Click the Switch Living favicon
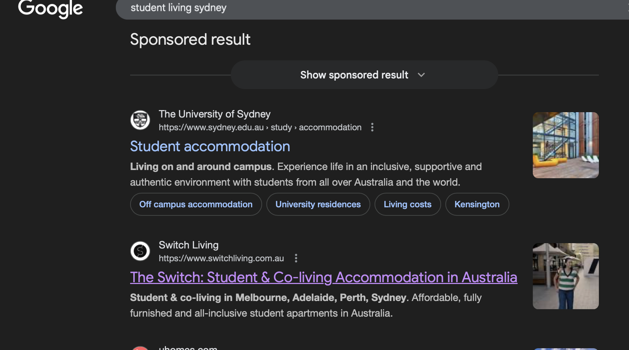Screen dimensions: 629x350 [140, 251]
